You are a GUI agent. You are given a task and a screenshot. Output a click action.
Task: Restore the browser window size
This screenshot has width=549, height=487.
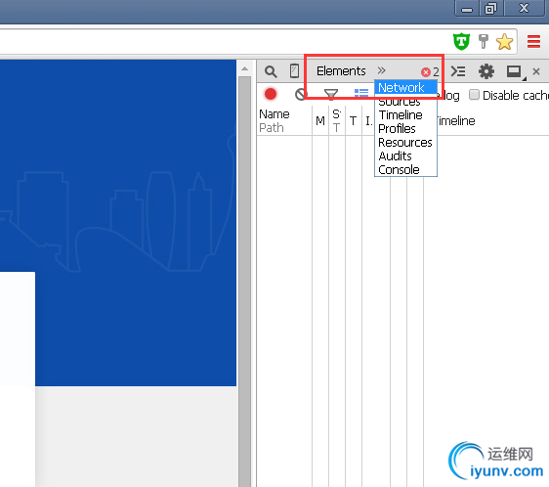[x=491, y=8]
